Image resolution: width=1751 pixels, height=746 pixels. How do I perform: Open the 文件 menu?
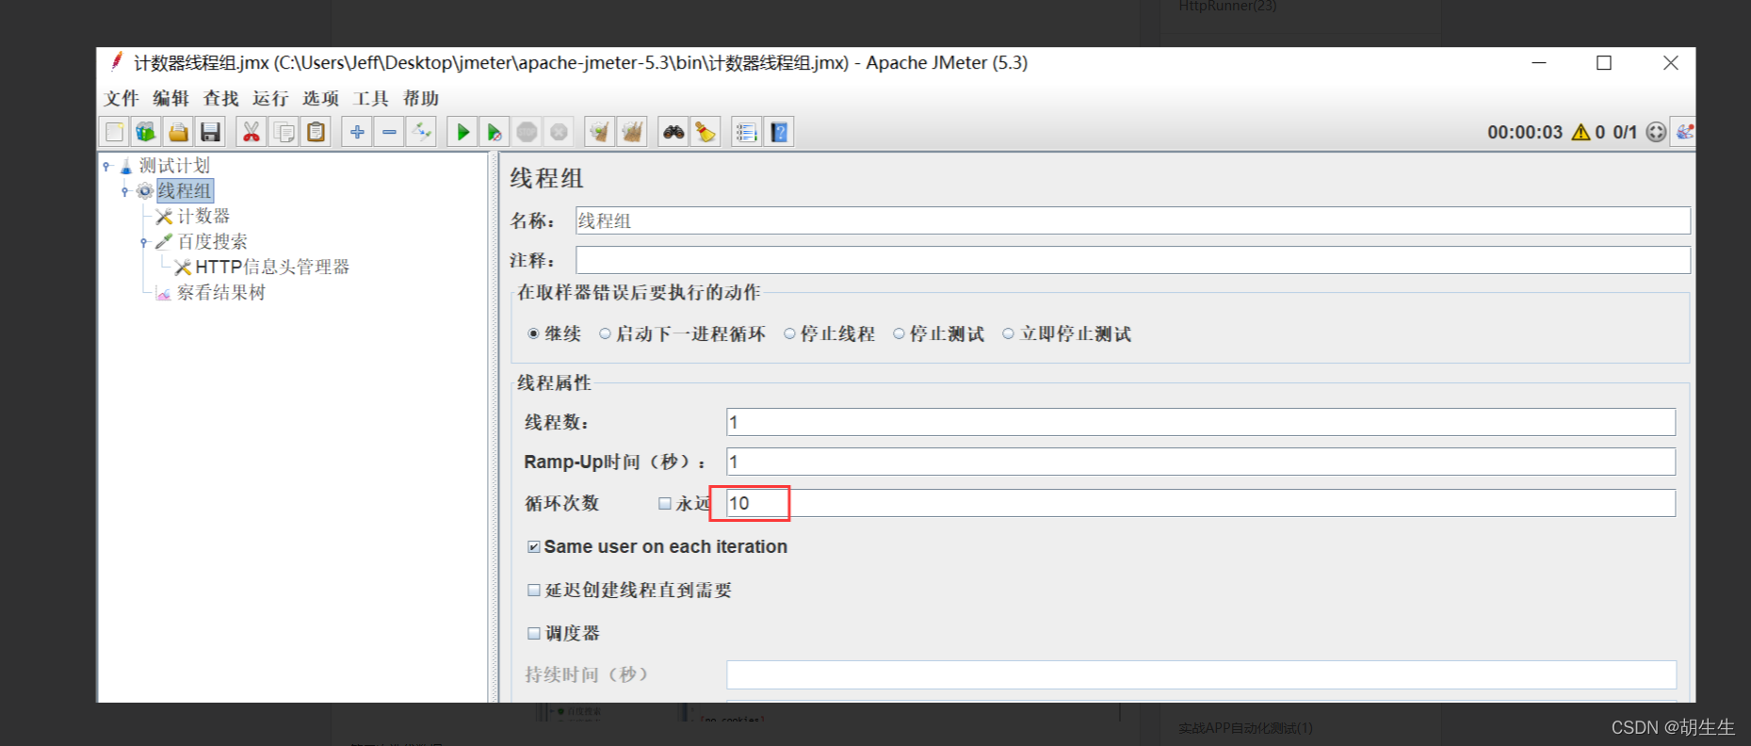tap(122, 98)
